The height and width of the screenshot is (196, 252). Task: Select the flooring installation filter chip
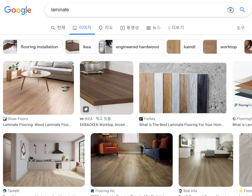click(x=33, y=47)
